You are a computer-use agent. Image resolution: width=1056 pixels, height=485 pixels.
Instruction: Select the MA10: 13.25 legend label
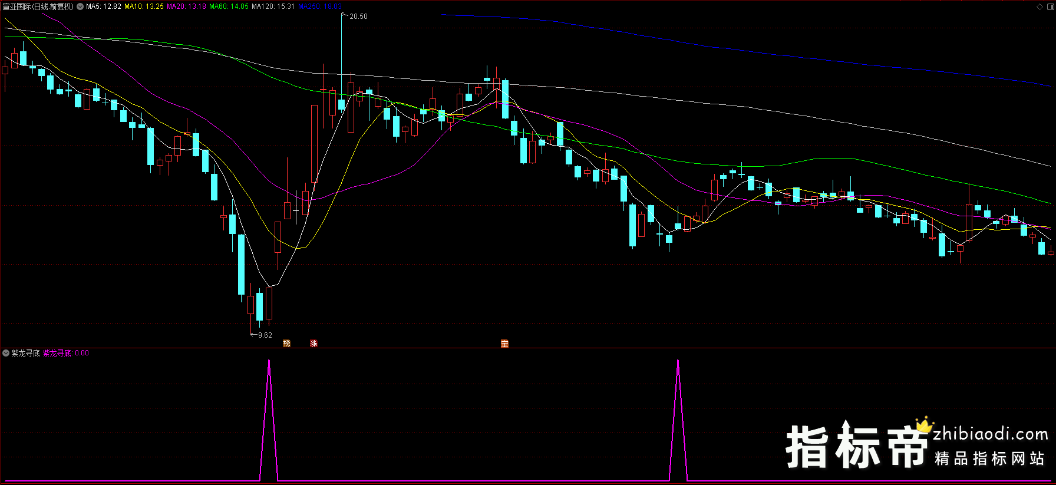144,6
